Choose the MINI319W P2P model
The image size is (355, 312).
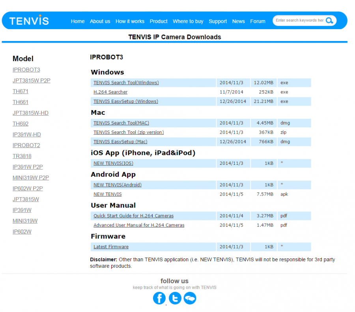(x=31, y=178)
